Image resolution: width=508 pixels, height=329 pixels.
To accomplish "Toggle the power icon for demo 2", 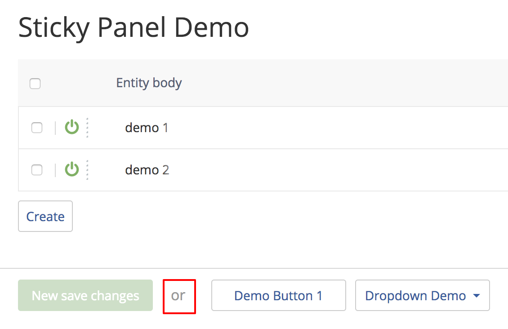I will coord(72,170).
